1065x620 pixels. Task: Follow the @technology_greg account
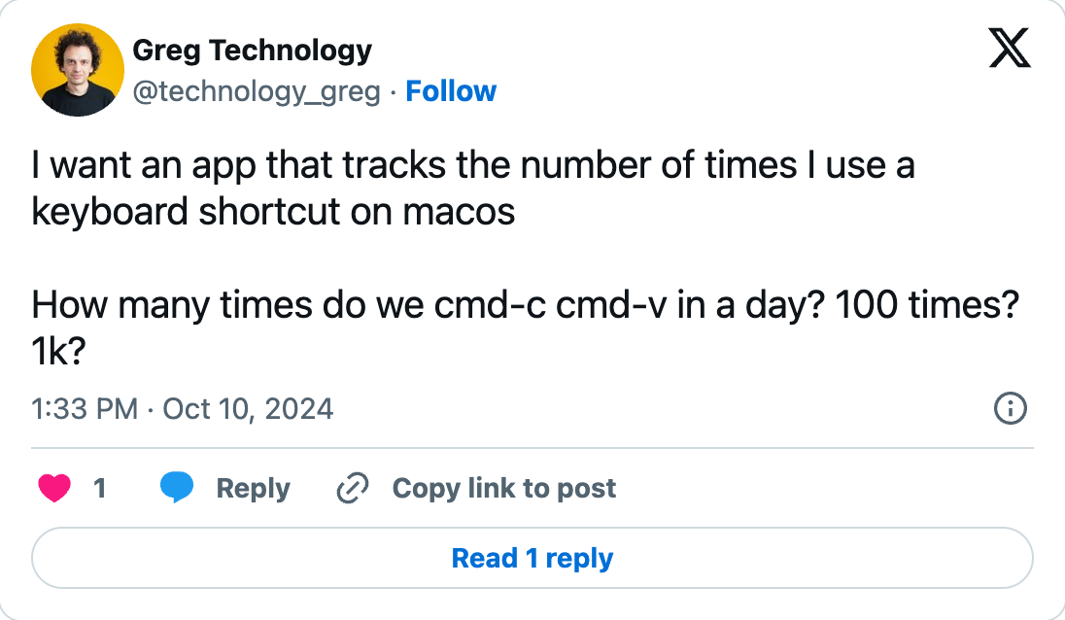(x=451, y=91)
